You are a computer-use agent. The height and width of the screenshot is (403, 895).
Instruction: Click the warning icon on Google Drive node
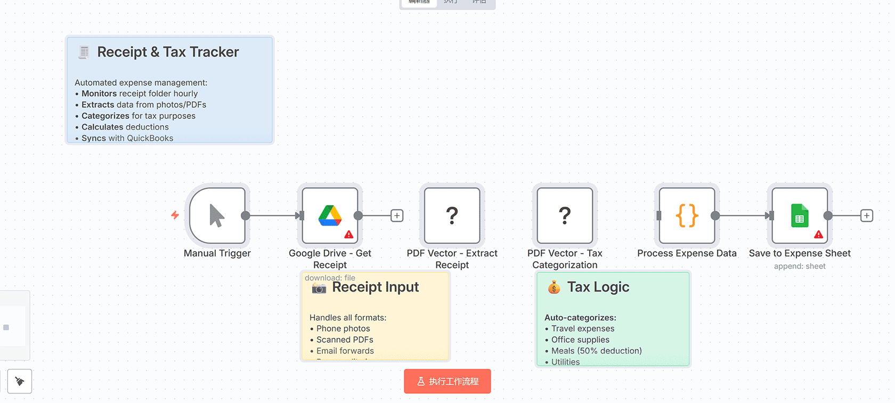click(349, 235)
